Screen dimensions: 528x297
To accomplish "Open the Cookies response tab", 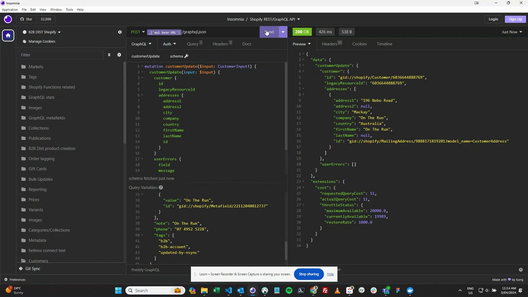I will click(x=359, y=44).
